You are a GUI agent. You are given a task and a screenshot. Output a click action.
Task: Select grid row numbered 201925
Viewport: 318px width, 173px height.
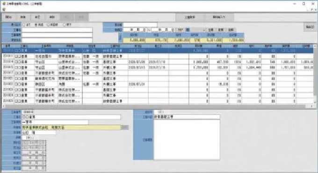158,101
